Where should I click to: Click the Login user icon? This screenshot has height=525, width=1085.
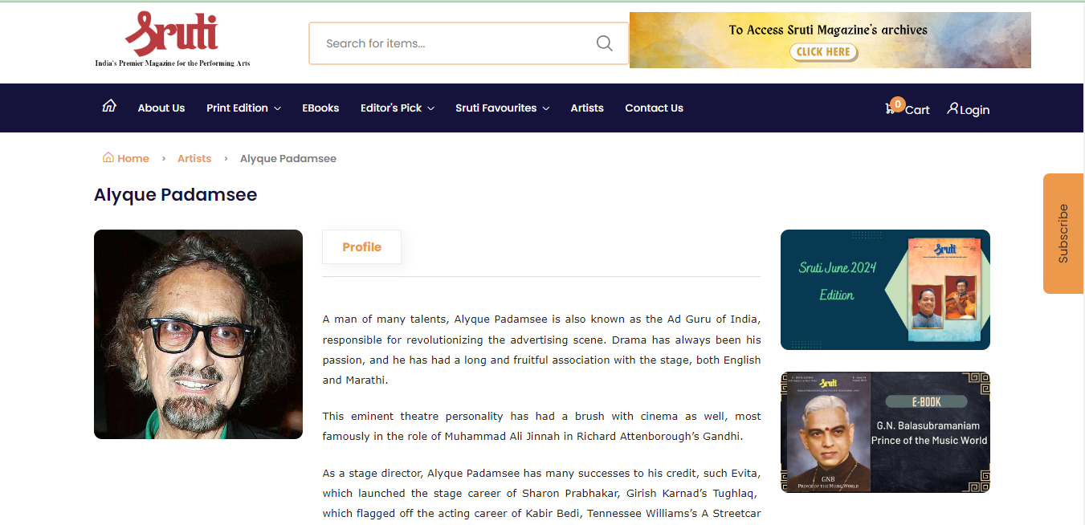(952, 108)
